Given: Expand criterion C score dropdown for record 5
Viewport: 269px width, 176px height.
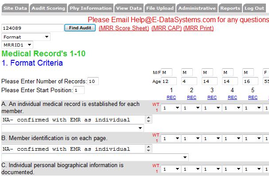Looking at the screenshot, I should tap(253, 169).
